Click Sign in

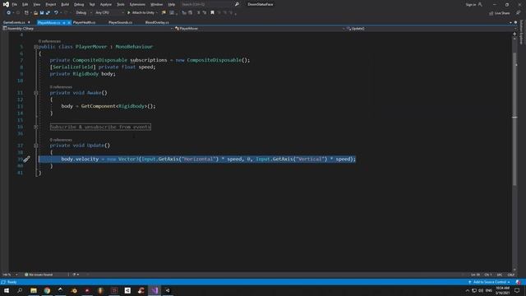click(473, 4)
